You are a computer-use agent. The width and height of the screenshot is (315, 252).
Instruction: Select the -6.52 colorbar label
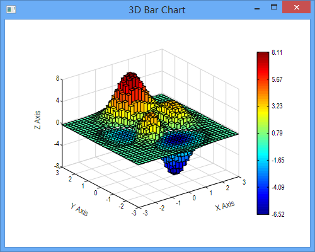click(x=278, y=214)
